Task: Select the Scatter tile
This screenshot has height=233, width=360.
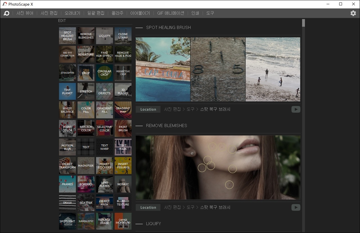Action: pos(86,203)
